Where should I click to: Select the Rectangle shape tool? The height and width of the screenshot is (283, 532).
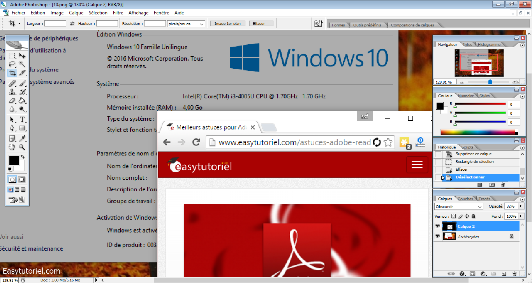coord(22,128)
